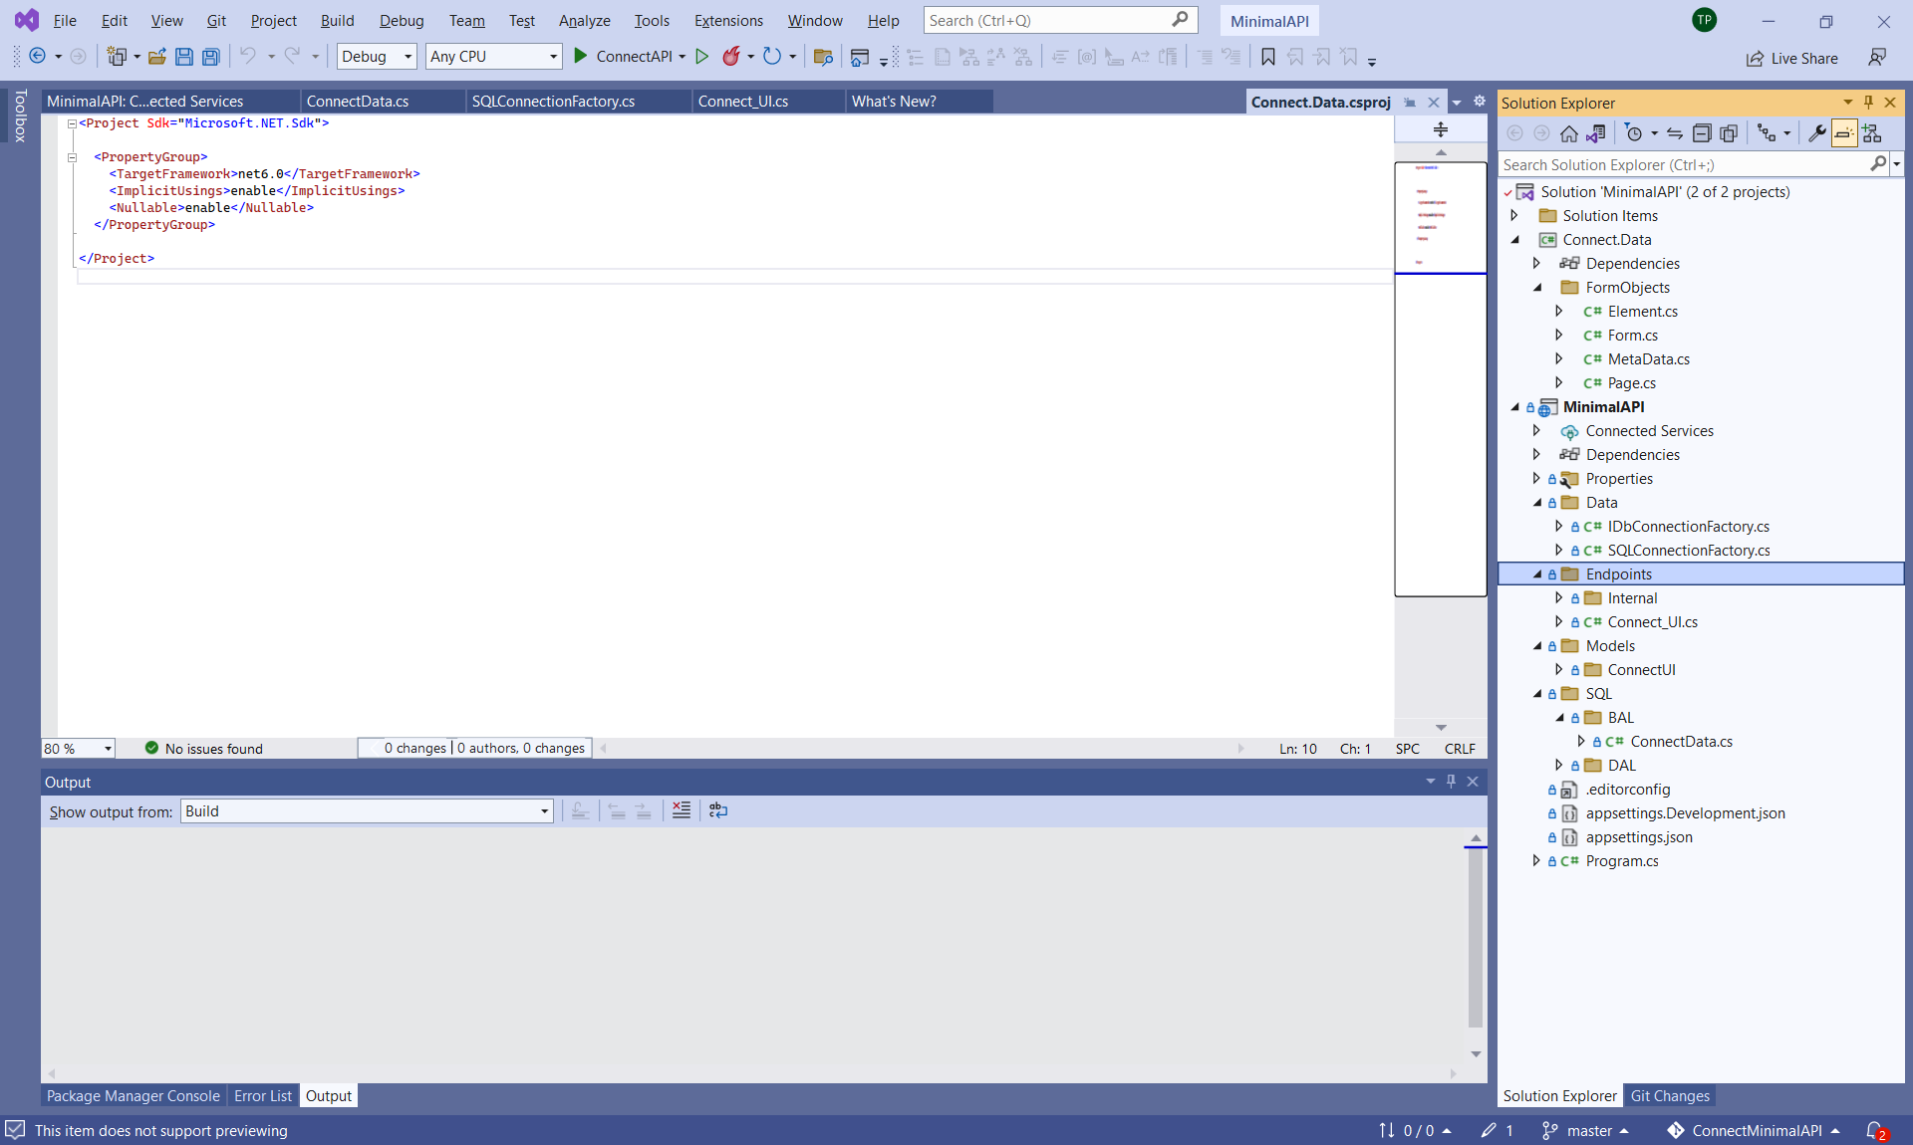Click the bookmark icon in the toolbar
This screenshot has height=1145, width=1913.
click(1268, 57)
